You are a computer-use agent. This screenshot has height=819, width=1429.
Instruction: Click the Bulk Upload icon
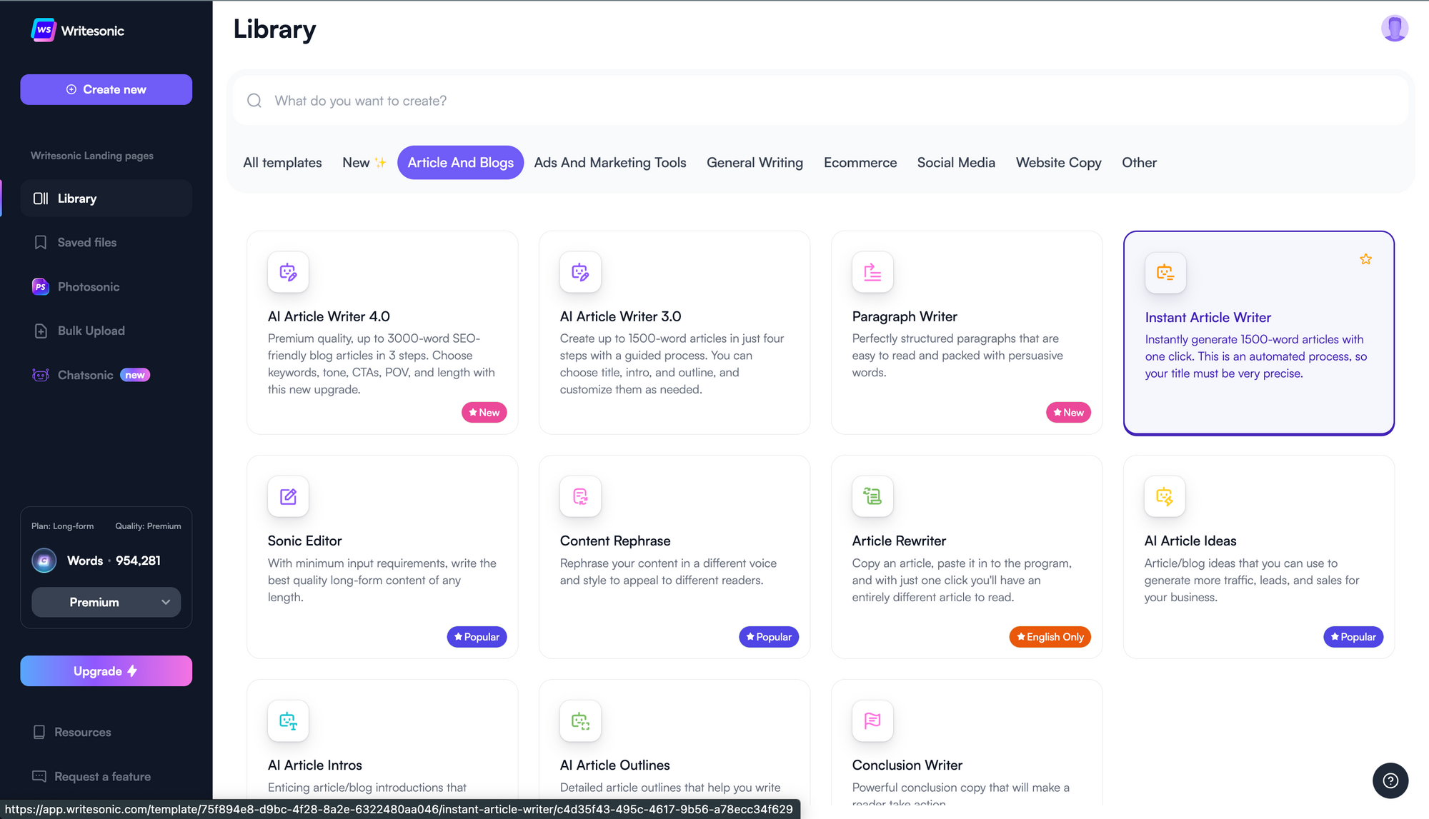(x=41, y=331)
